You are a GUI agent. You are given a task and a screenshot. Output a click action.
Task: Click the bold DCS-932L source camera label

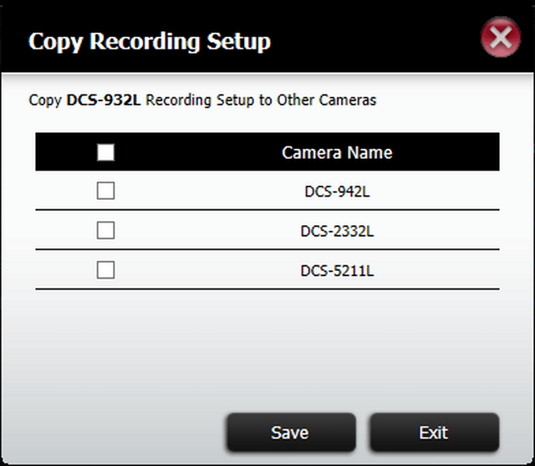coord(104,100)
